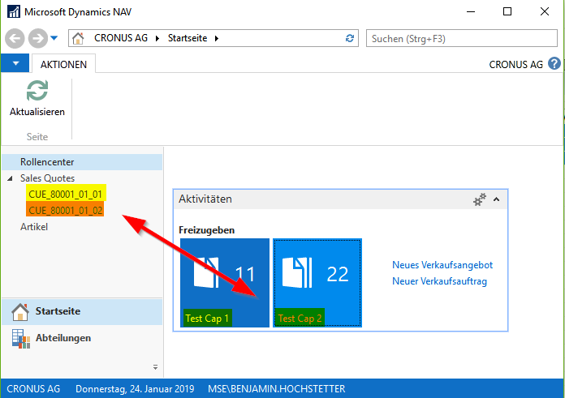Open the Test Cap 2 cue tile
565x398 pixels.
point(317,283)
